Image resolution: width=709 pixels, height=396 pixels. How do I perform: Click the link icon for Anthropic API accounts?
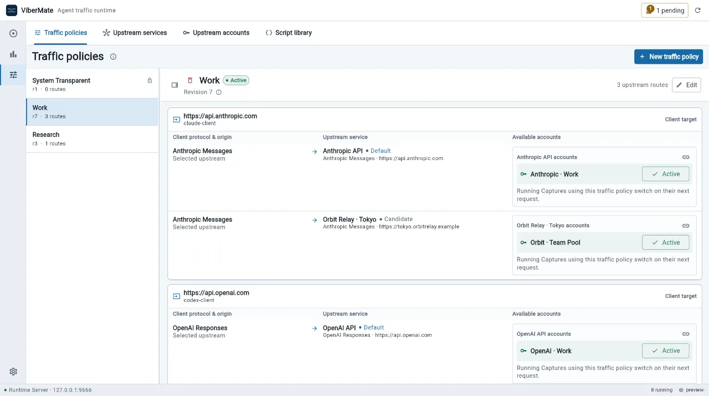(686, 157)
